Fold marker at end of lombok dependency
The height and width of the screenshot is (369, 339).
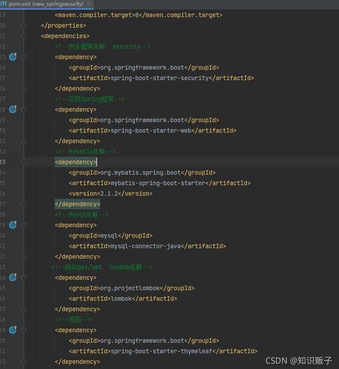pos(24,309)
